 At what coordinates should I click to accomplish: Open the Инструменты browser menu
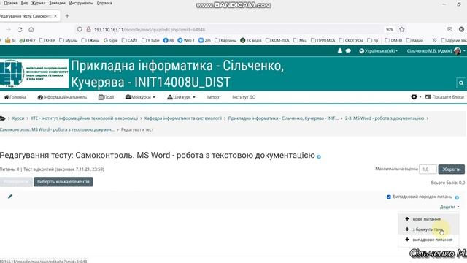point(81,3)
